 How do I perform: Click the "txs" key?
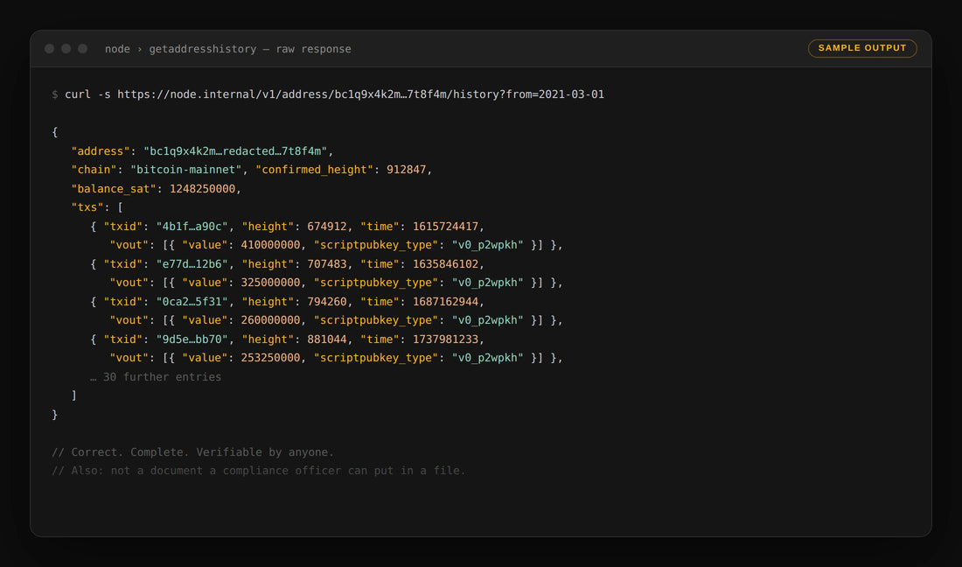87,207
